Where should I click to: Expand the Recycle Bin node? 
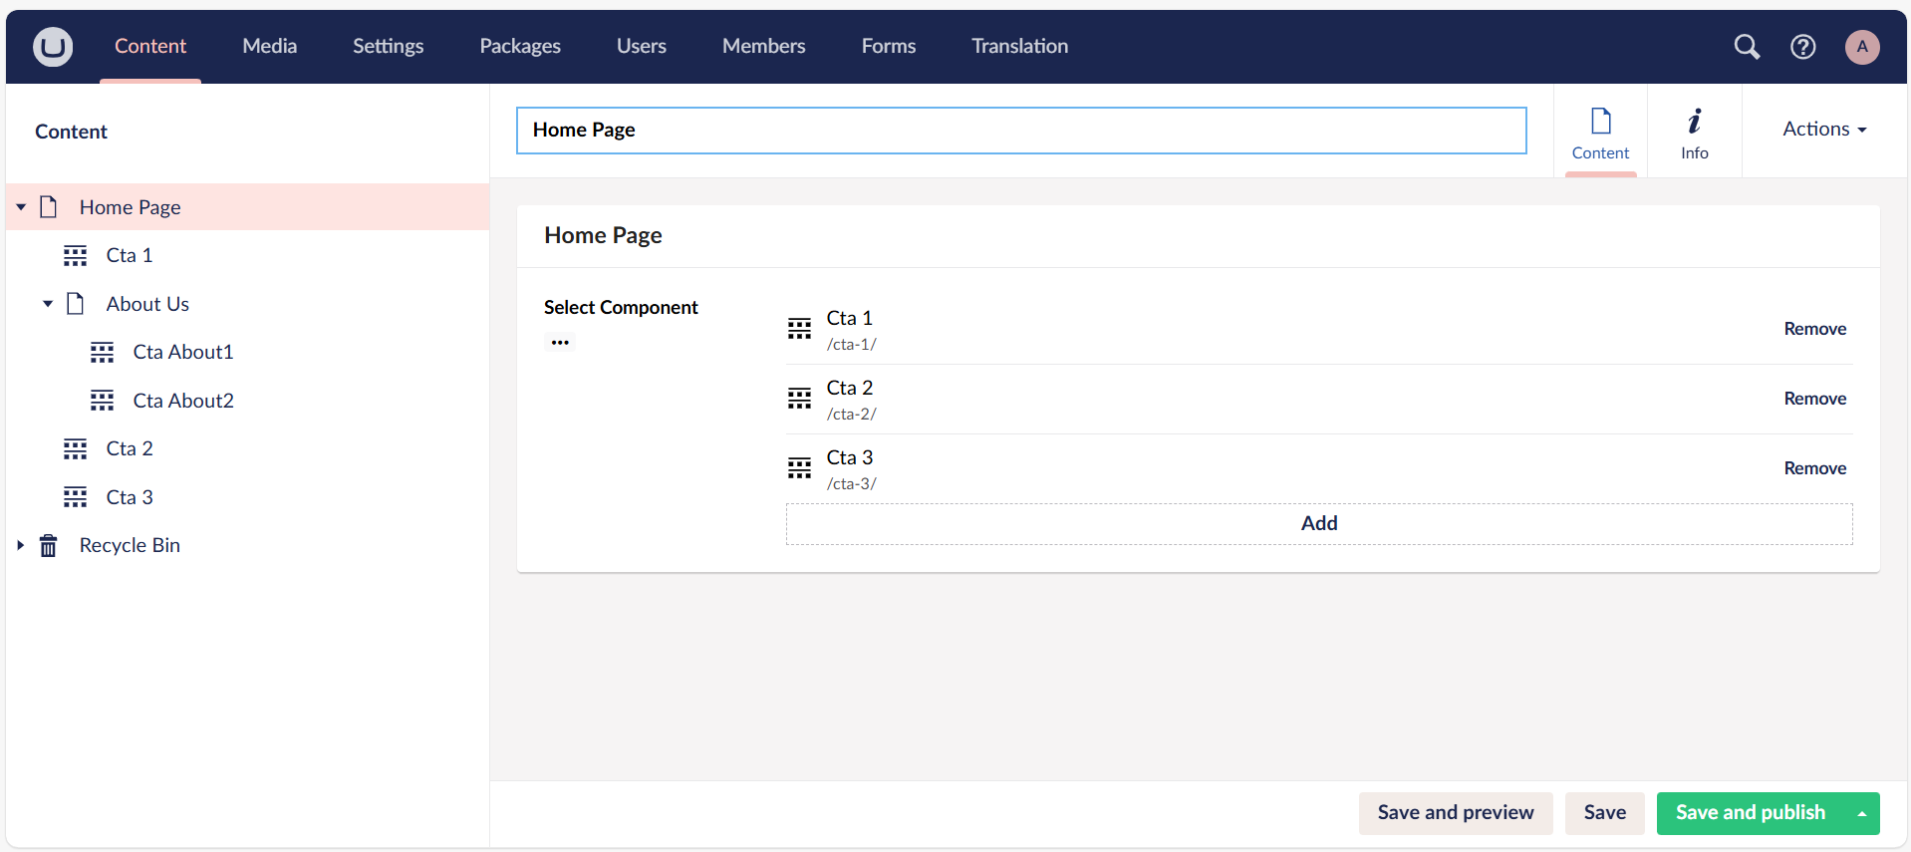point(21,545)
